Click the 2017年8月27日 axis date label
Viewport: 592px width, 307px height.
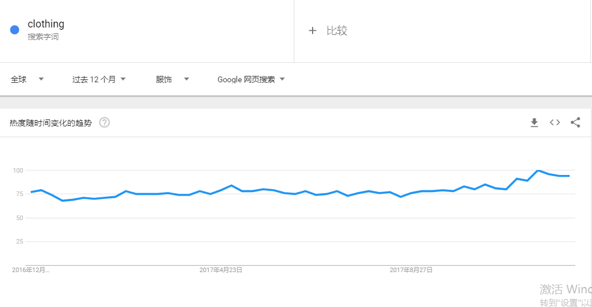click(411, 270)
